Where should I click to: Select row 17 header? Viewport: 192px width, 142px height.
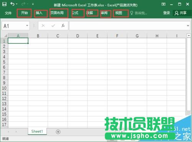(x=4, y=124)
